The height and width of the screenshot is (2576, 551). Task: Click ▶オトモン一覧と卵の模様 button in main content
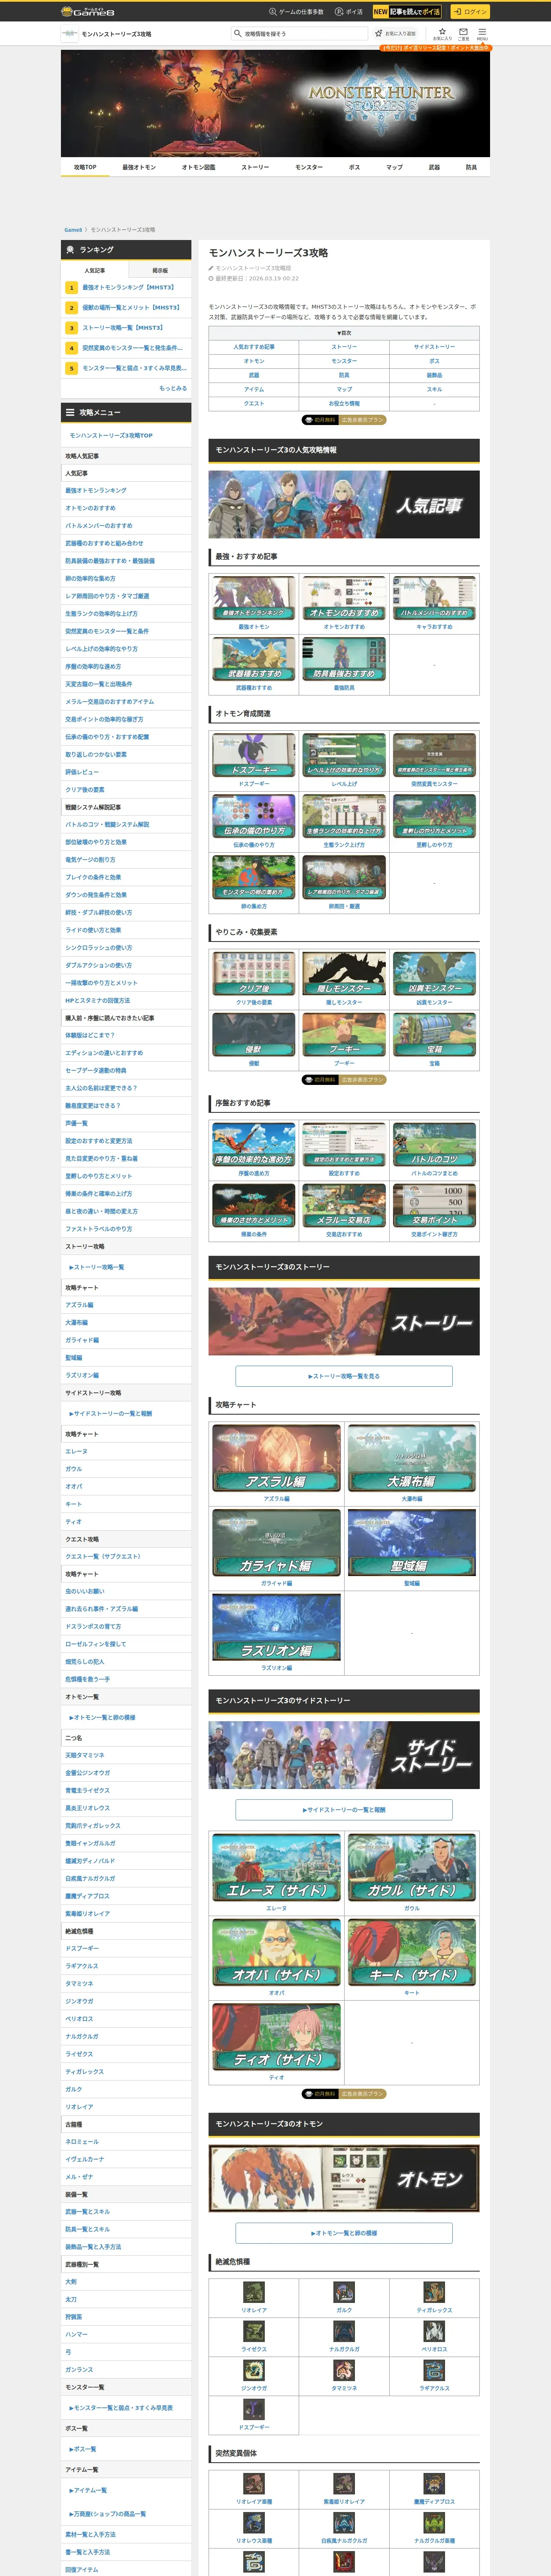pos(344,2233)
